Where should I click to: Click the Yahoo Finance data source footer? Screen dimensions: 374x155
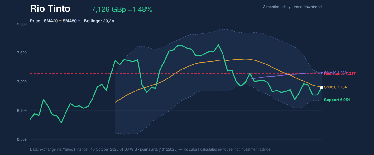[150, 149]
